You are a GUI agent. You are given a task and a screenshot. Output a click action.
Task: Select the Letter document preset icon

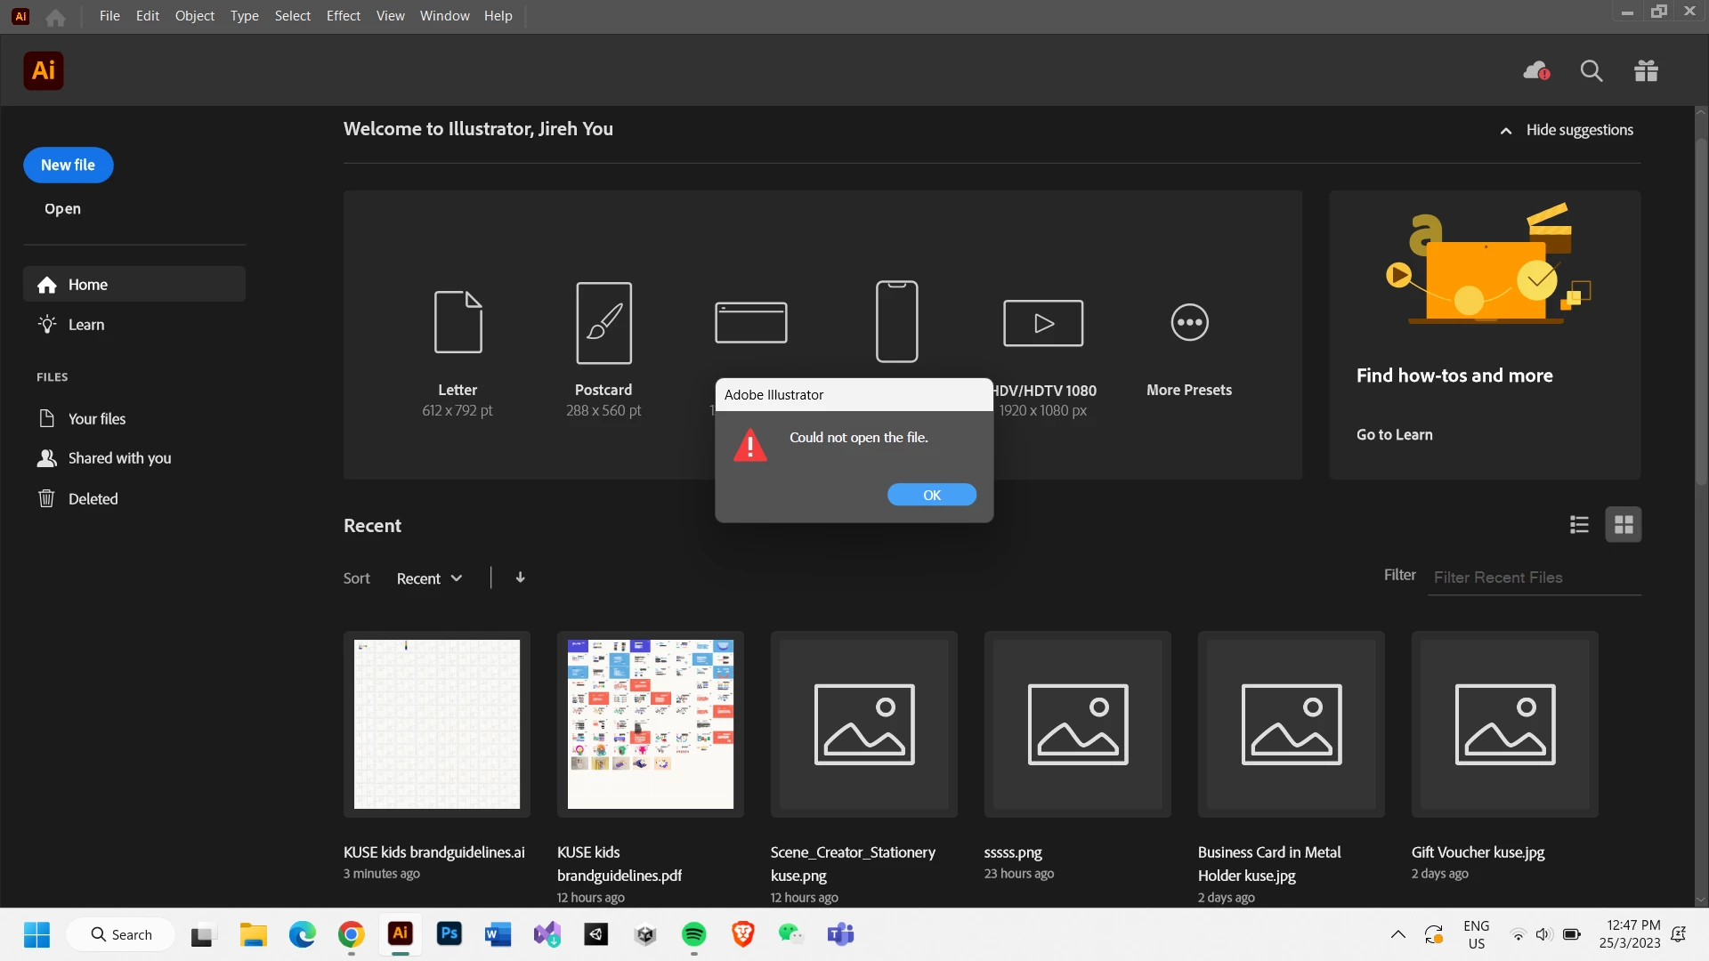coord(458,321)
